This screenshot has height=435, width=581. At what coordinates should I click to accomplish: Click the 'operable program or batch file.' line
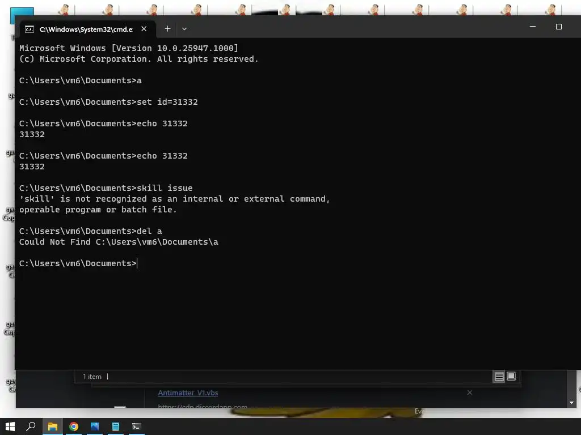click(x=98, y=210)
